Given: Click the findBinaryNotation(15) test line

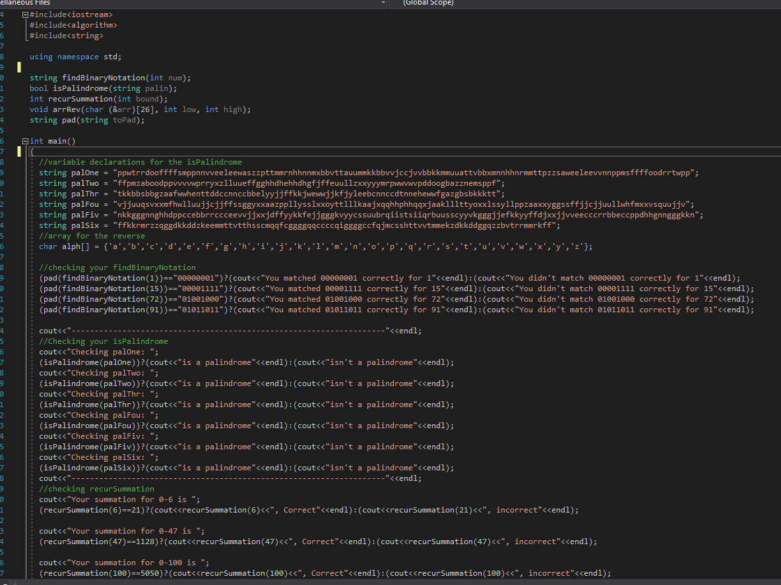Looking at the screenshot, I should [396, 289].
